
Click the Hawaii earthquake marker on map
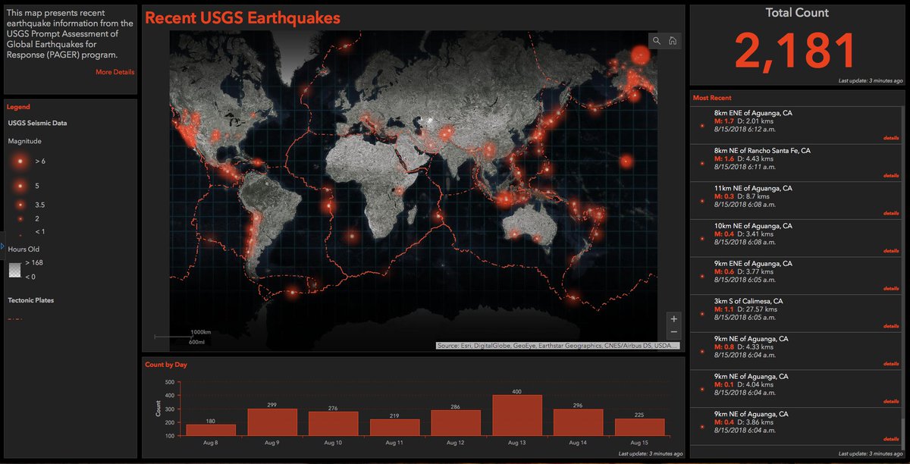tap(626, 161)
